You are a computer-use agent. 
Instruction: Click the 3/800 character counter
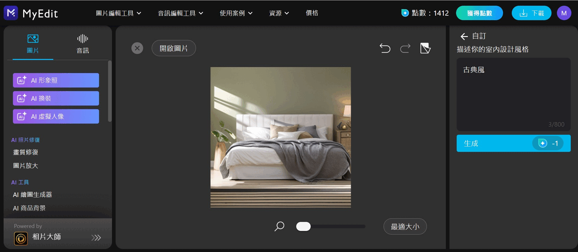pos(556,124)
